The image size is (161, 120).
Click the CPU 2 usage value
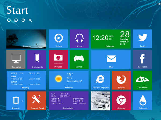38,73
